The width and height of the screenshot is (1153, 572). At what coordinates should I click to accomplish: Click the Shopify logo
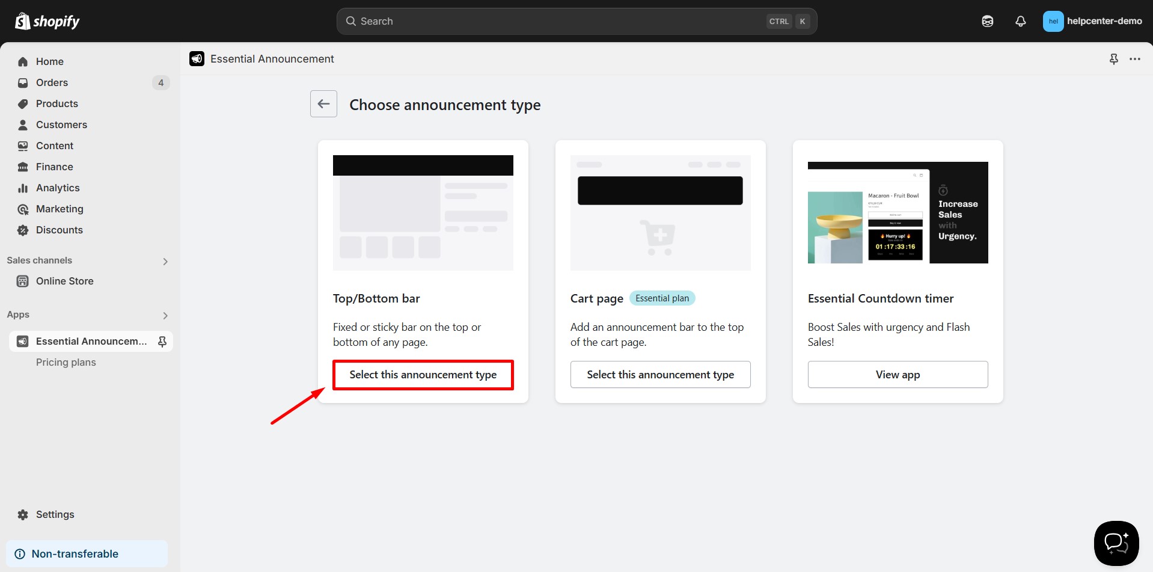coord(47,21)
